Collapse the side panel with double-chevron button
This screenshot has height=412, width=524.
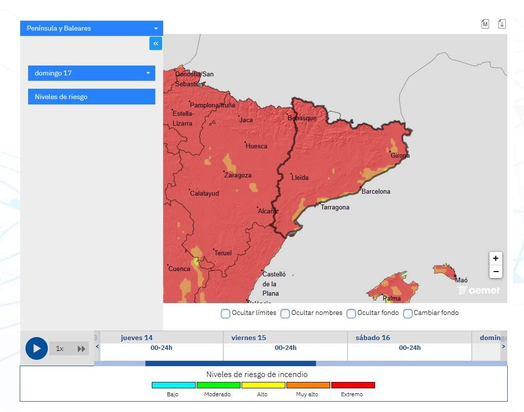[156, 43]
